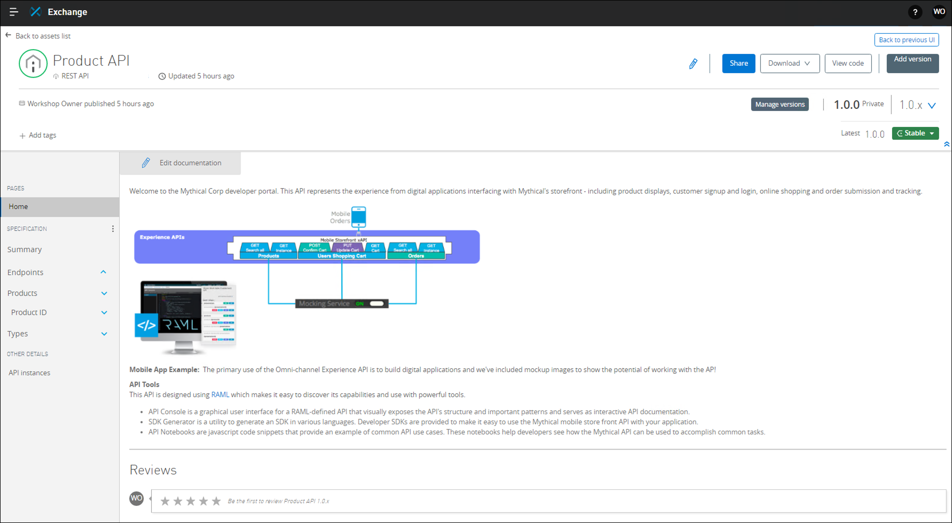Click Add tags link
Screen dimensions: 952x523
pyautogui.click(x=42, y=135)
